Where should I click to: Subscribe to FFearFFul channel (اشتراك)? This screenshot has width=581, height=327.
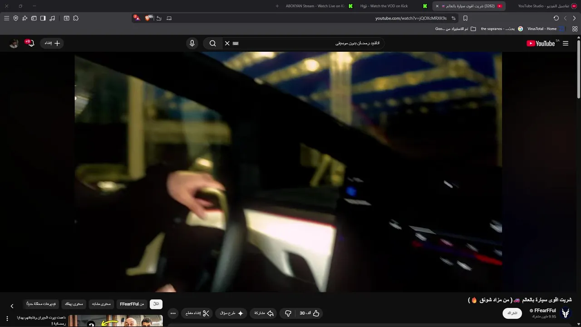pyautogui.click(x=512, y=313)
